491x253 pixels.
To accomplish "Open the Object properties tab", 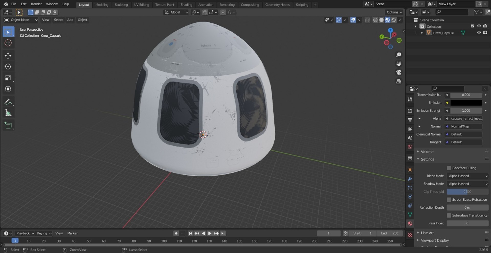I will click(410, 170).
